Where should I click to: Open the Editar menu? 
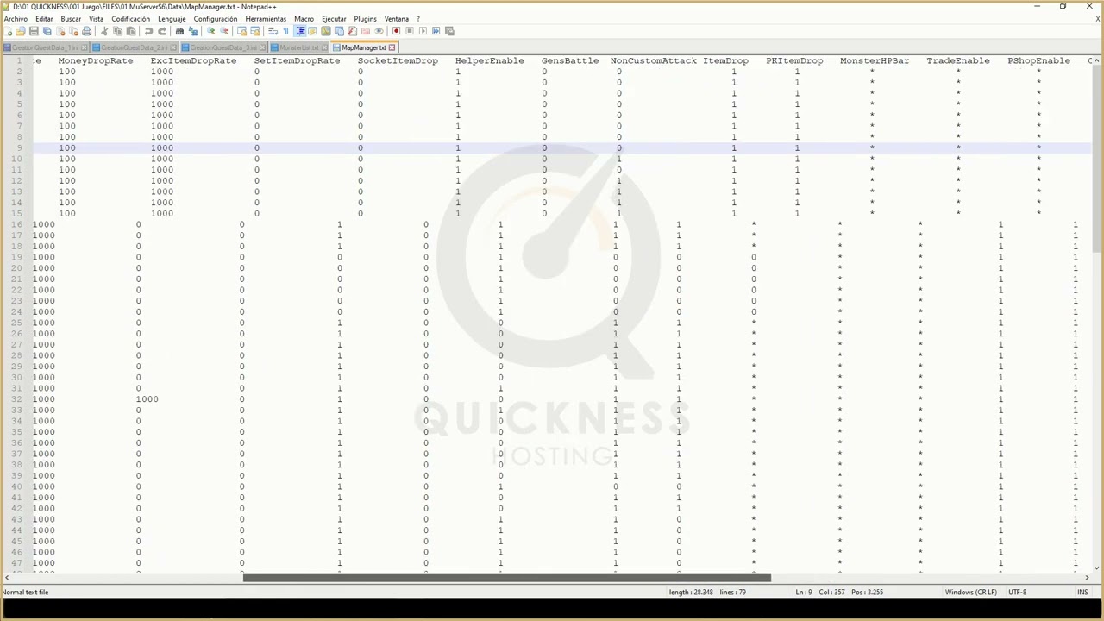click(44, 19)
